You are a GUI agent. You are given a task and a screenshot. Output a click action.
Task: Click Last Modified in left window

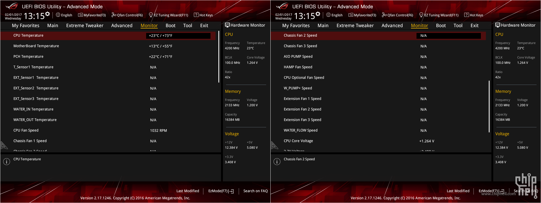(188, 191)
